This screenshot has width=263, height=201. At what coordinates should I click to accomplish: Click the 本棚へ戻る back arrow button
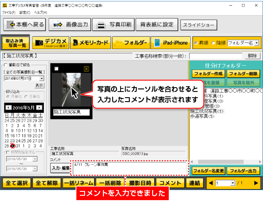pos(24,25)
